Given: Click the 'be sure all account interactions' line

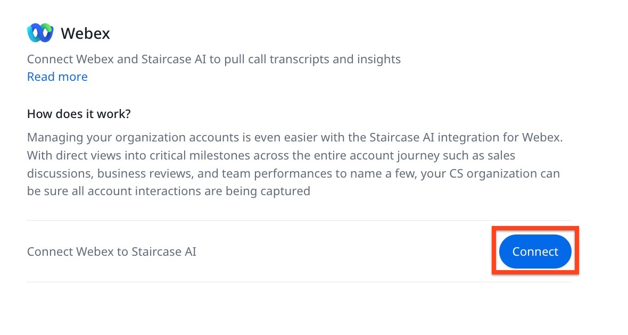Looking at the screenshot, I should pos(117,191).
